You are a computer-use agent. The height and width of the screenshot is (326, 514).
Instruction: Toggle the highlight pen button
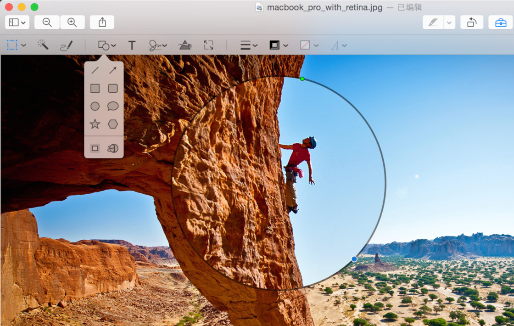(433, 22)
